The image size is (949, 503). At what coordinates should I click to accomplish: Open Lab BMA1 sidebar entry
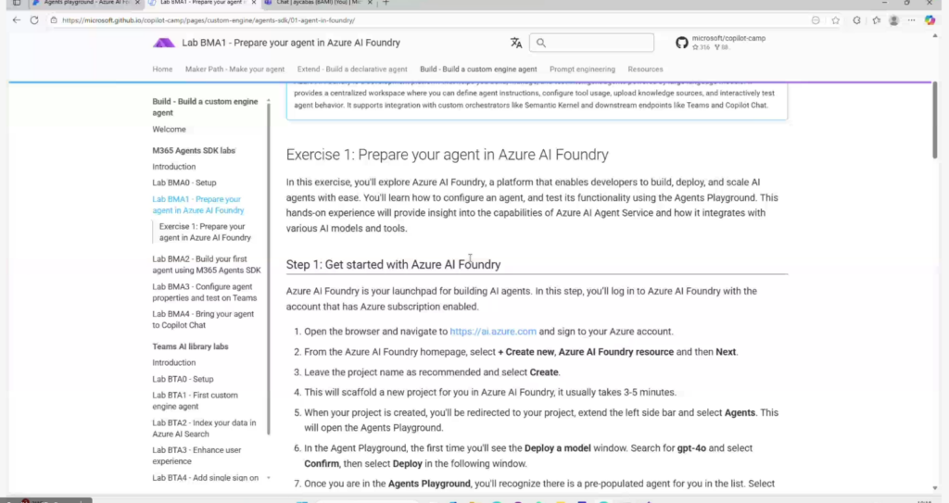(x=198, y=205)
